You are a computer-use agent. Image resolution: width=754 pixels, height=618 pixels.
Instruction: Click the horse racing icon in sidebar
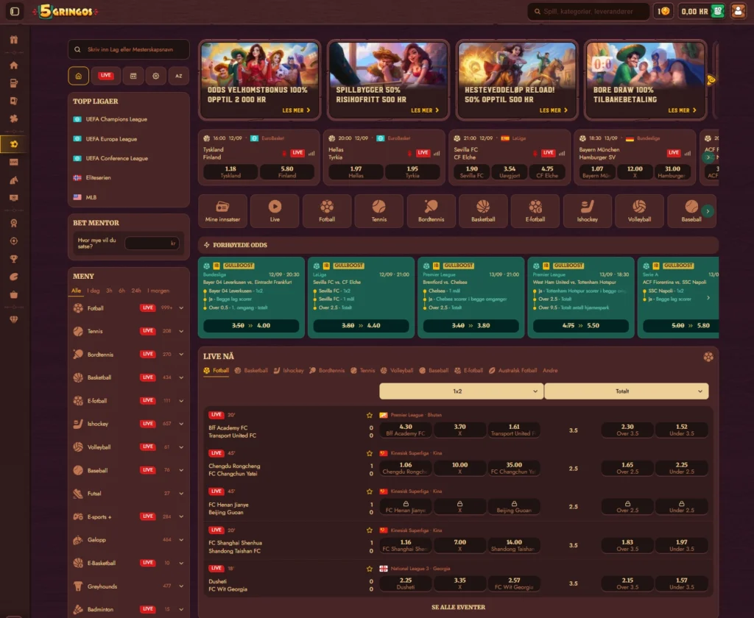click(14, 180)
